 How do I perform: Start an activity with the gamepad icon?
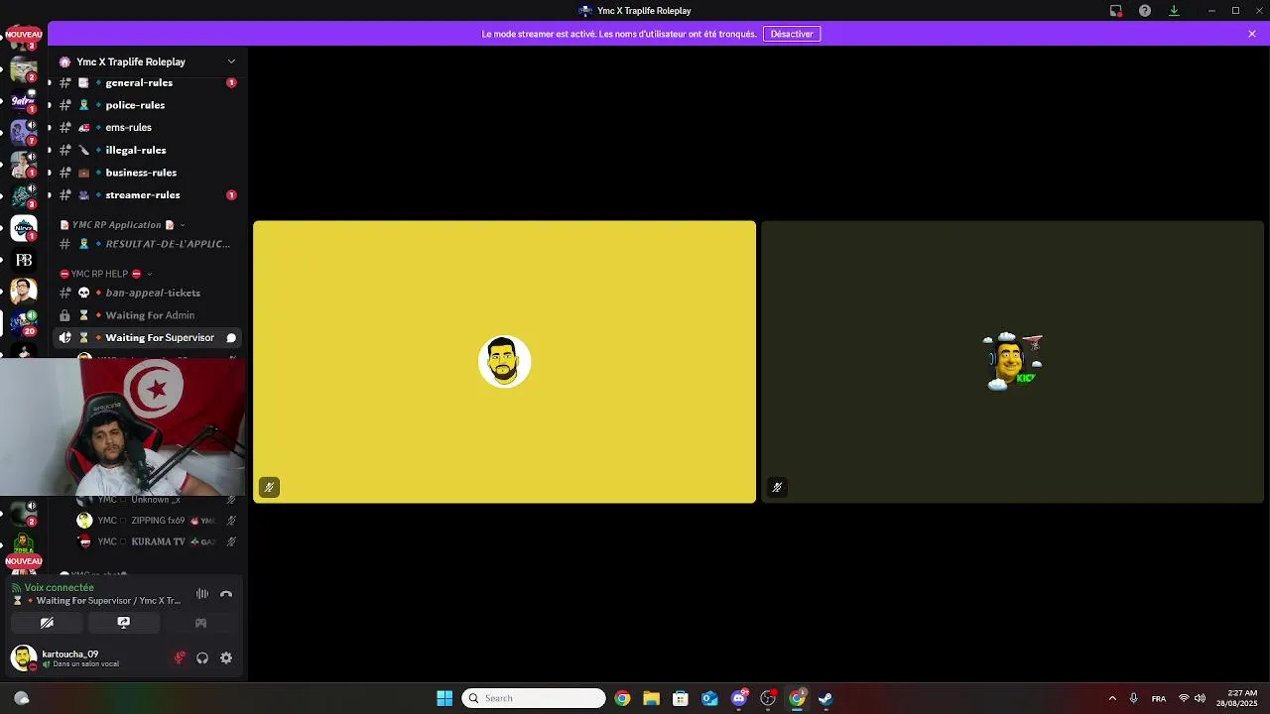tap(200, 623)
